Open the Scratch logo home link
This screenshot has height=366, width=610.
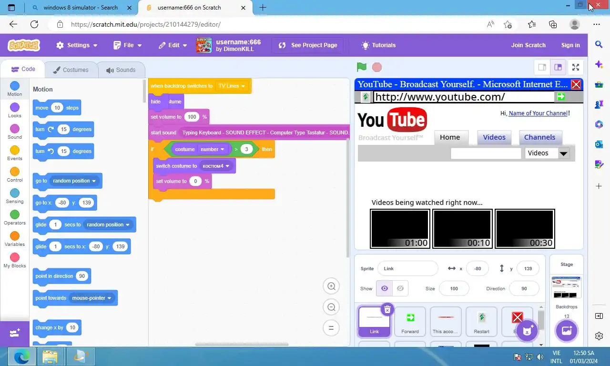click(24, 45)
